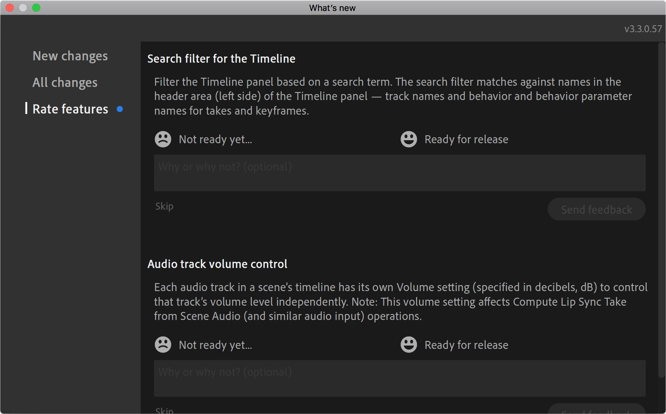
Task: Select the Rate features tab
Action: (x=70, y=109)
